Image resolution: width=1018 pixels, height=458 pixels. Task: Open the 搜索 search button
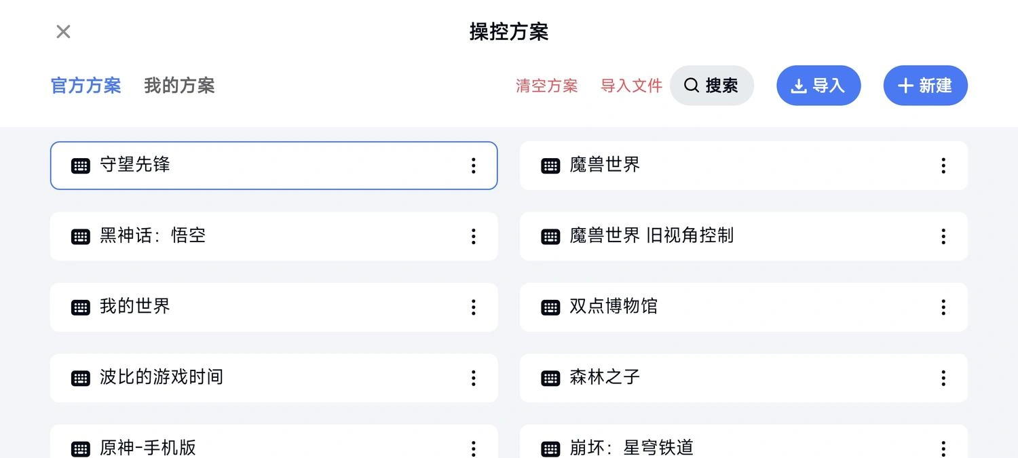point(711,85)
